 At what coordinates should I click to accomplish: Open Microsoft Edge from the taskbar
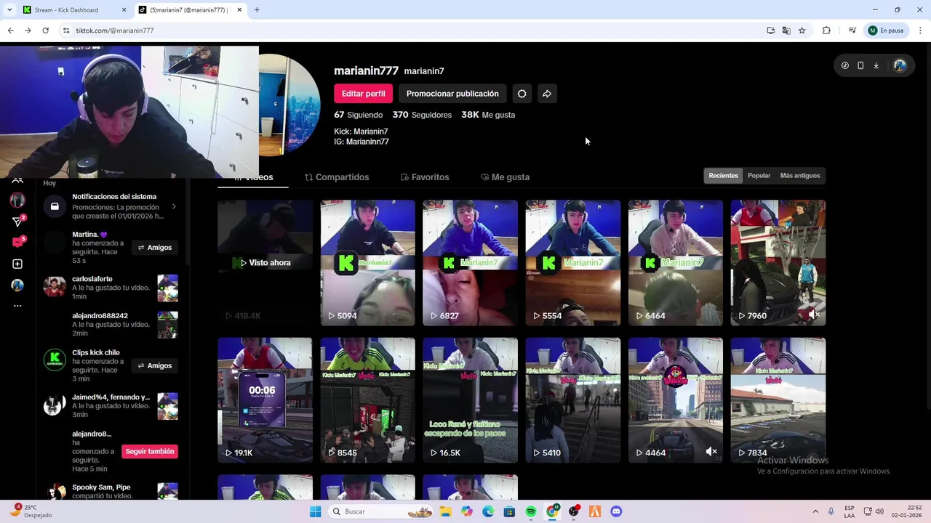[x=488, y=511]
